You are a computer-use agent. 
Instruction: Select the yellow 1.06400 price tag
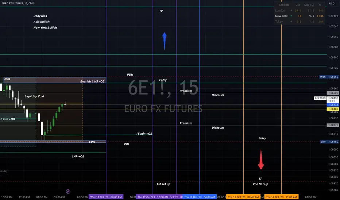pos(333,109)
